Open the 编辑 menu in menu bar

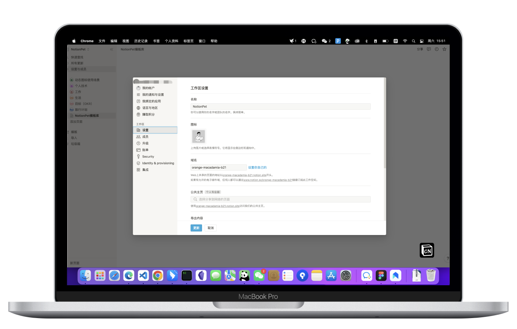pos(114,41)
